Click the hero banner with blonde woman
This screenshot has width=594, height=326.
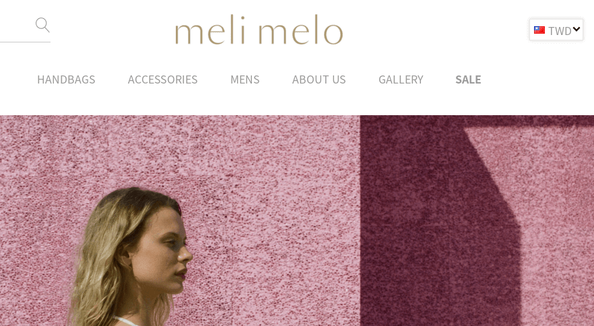(297, 221)
